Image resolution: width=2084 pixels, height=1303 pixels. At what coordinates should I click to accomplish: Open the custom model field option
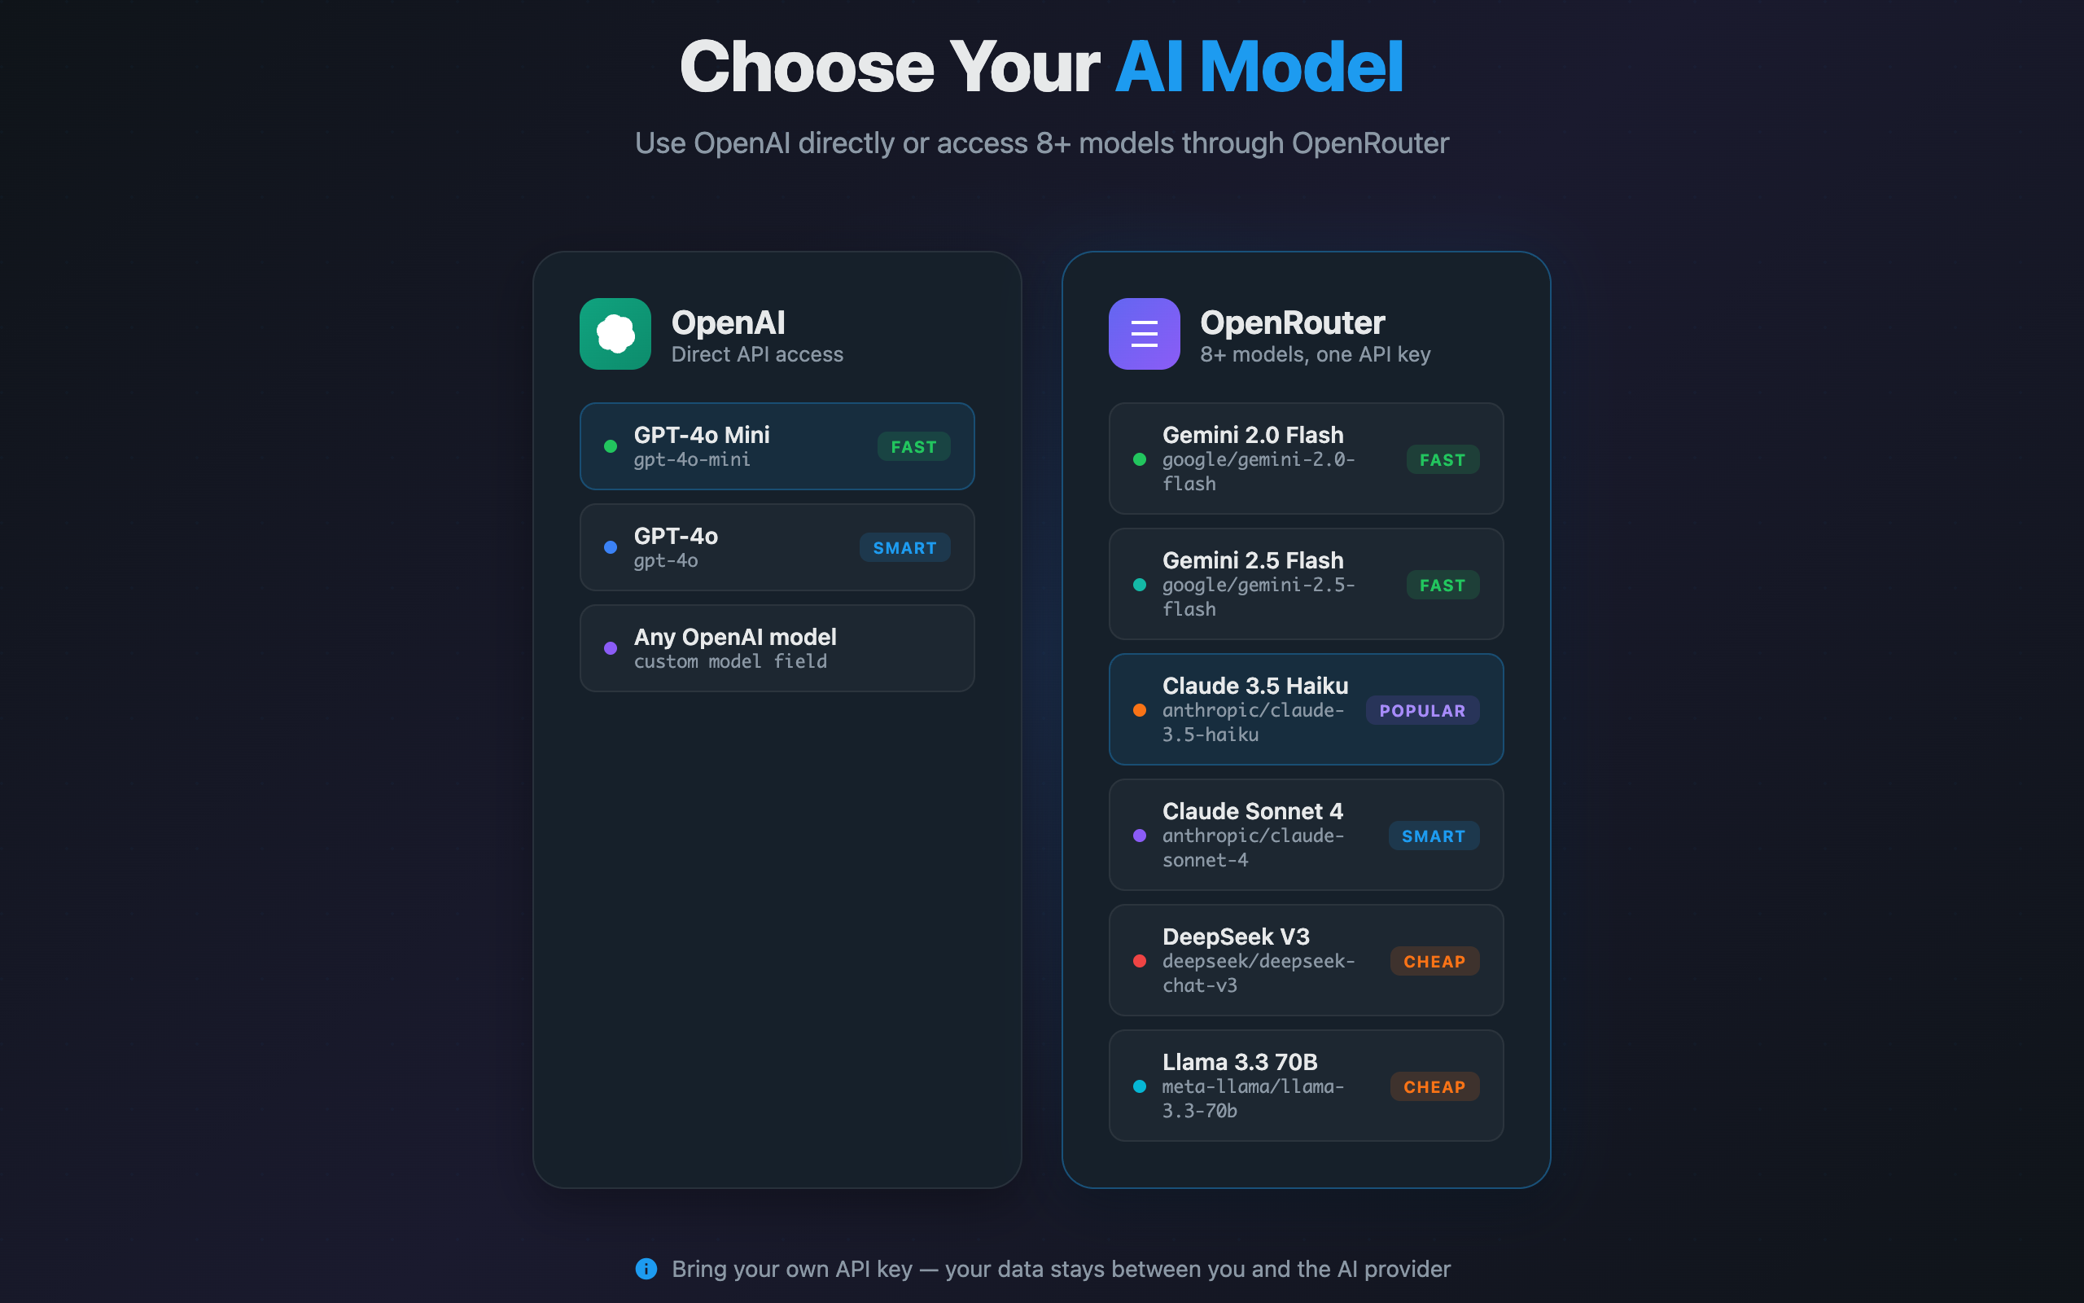coord(776,648)
